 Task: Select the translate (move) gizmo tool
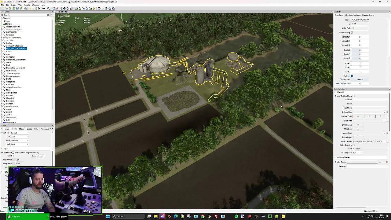(x=64, y=8)
